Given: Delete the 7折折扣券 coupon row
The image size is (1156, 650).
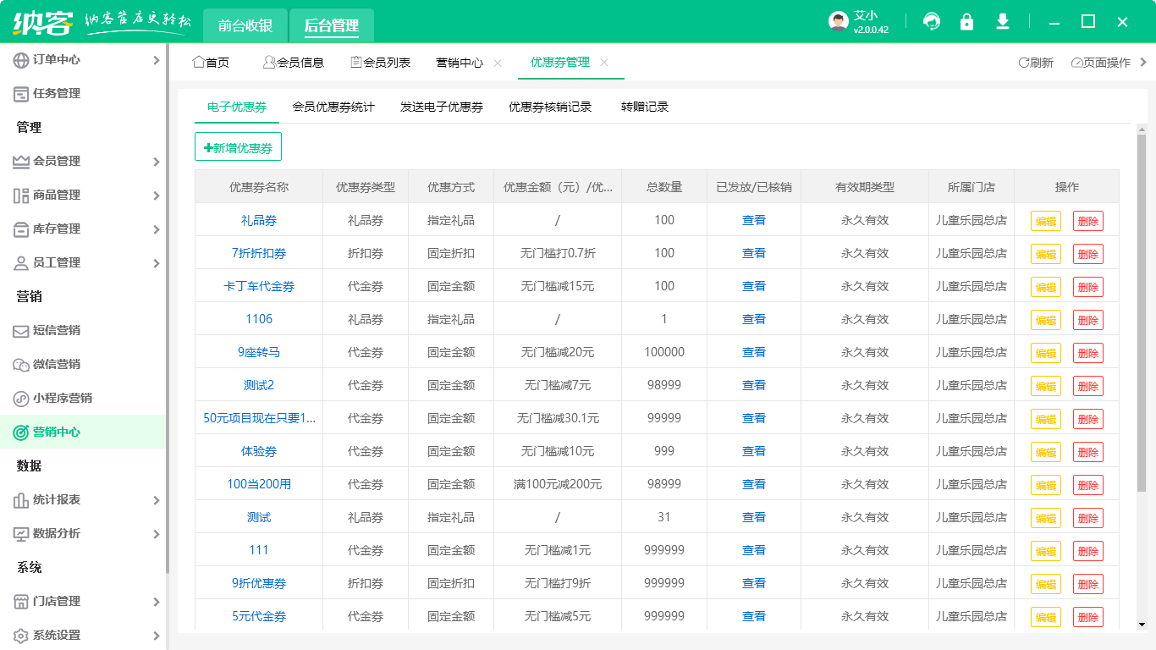Looking at the screenshot, I should (x=1087, y=254).
